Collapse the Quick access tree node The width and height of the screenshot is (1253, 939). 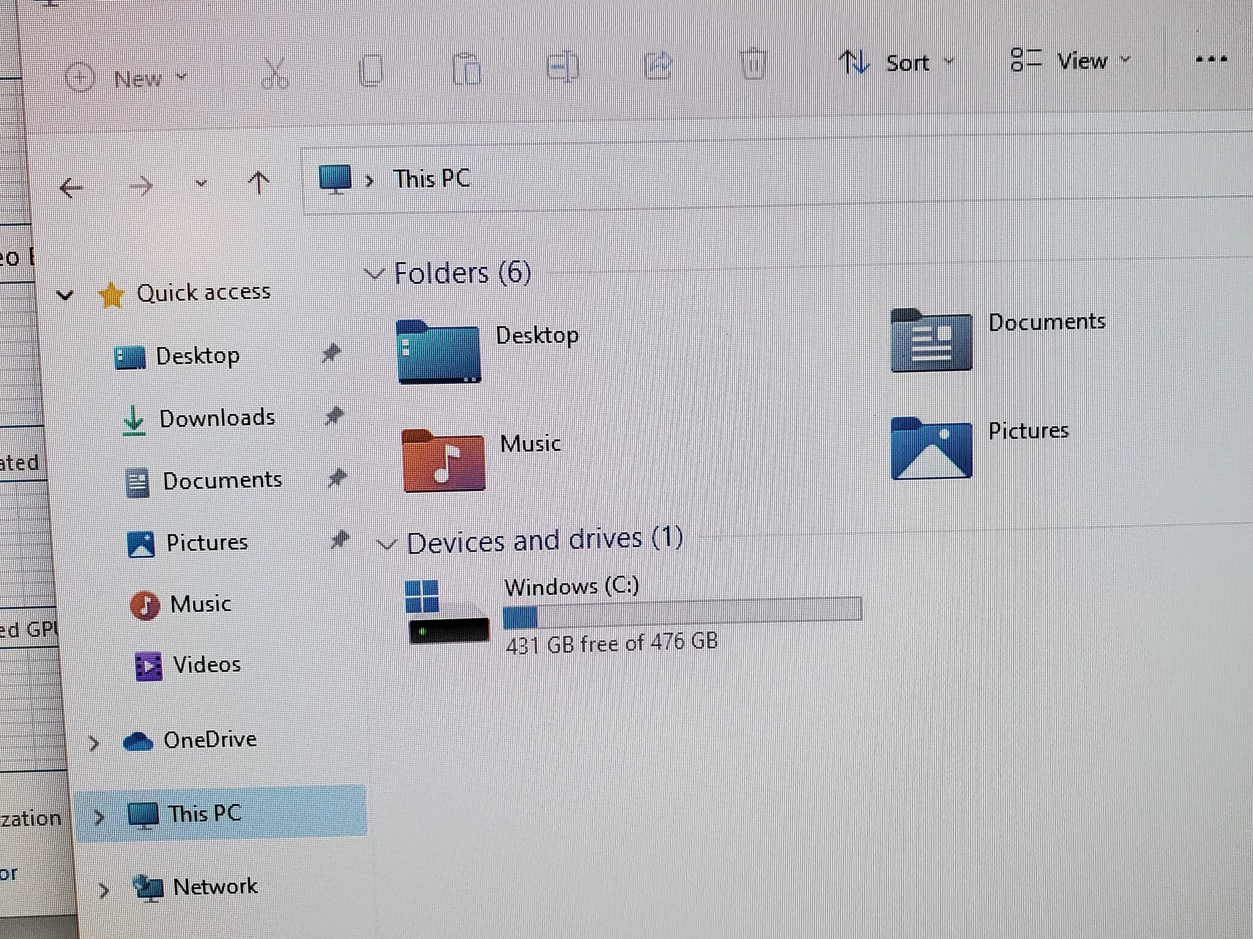65,296
